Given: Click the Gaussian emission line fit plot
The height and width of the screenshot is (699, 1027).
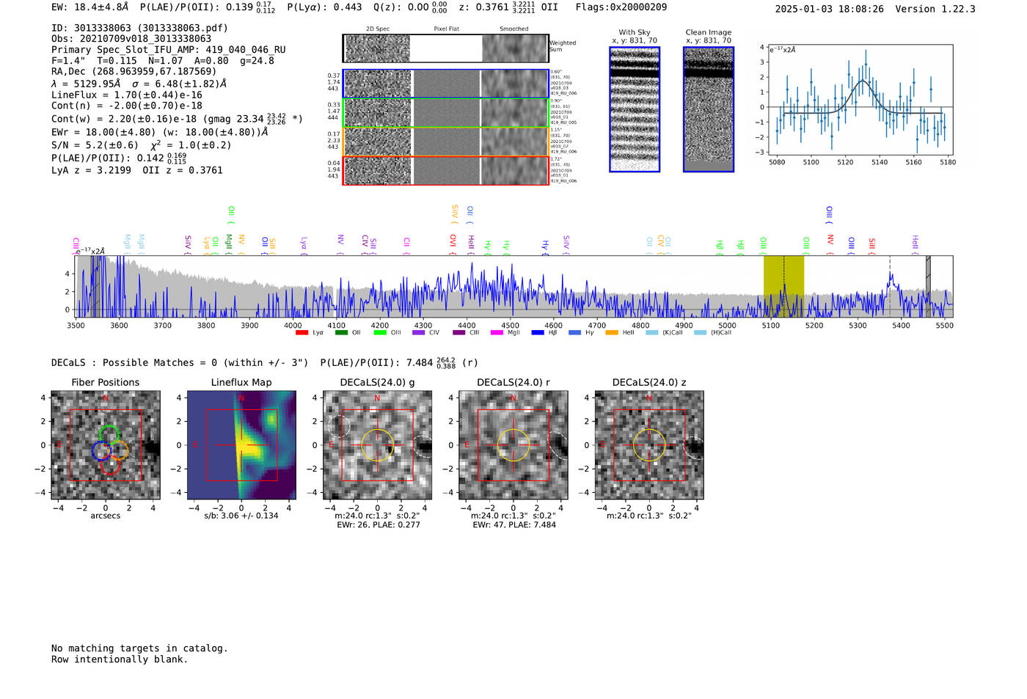Looking at the screenshot, I should pyautogui.click(x=860, y=100).
